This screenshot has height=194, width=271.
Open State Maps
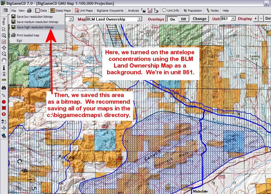coord(61,11)
